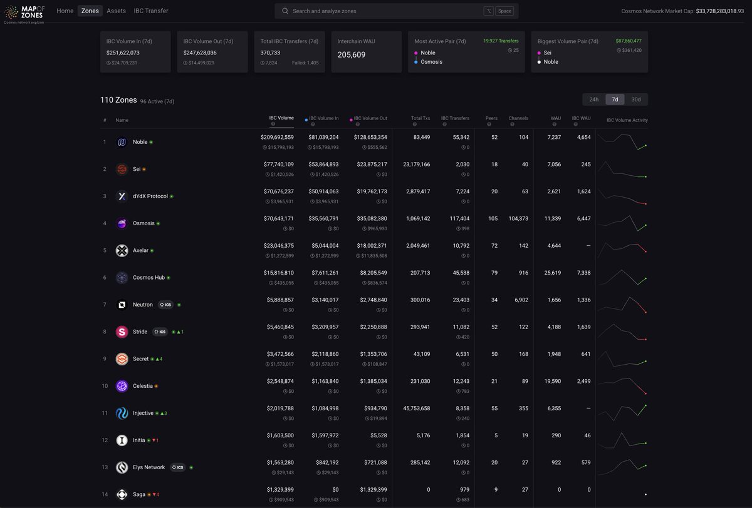Screen dimensions: 752x508
Task: Click the search and analyze zones field
Action: tap(397, 11)
